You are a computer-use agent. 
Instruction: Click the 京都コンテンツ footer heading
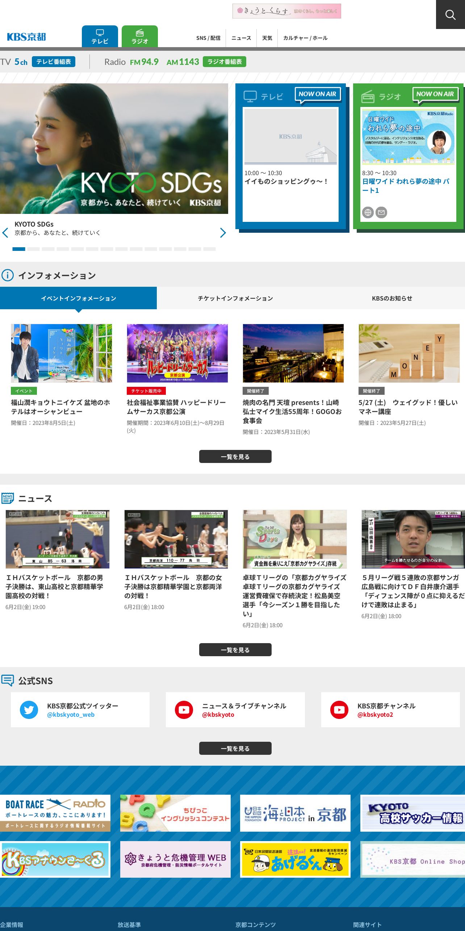click(x=256, y=925)
